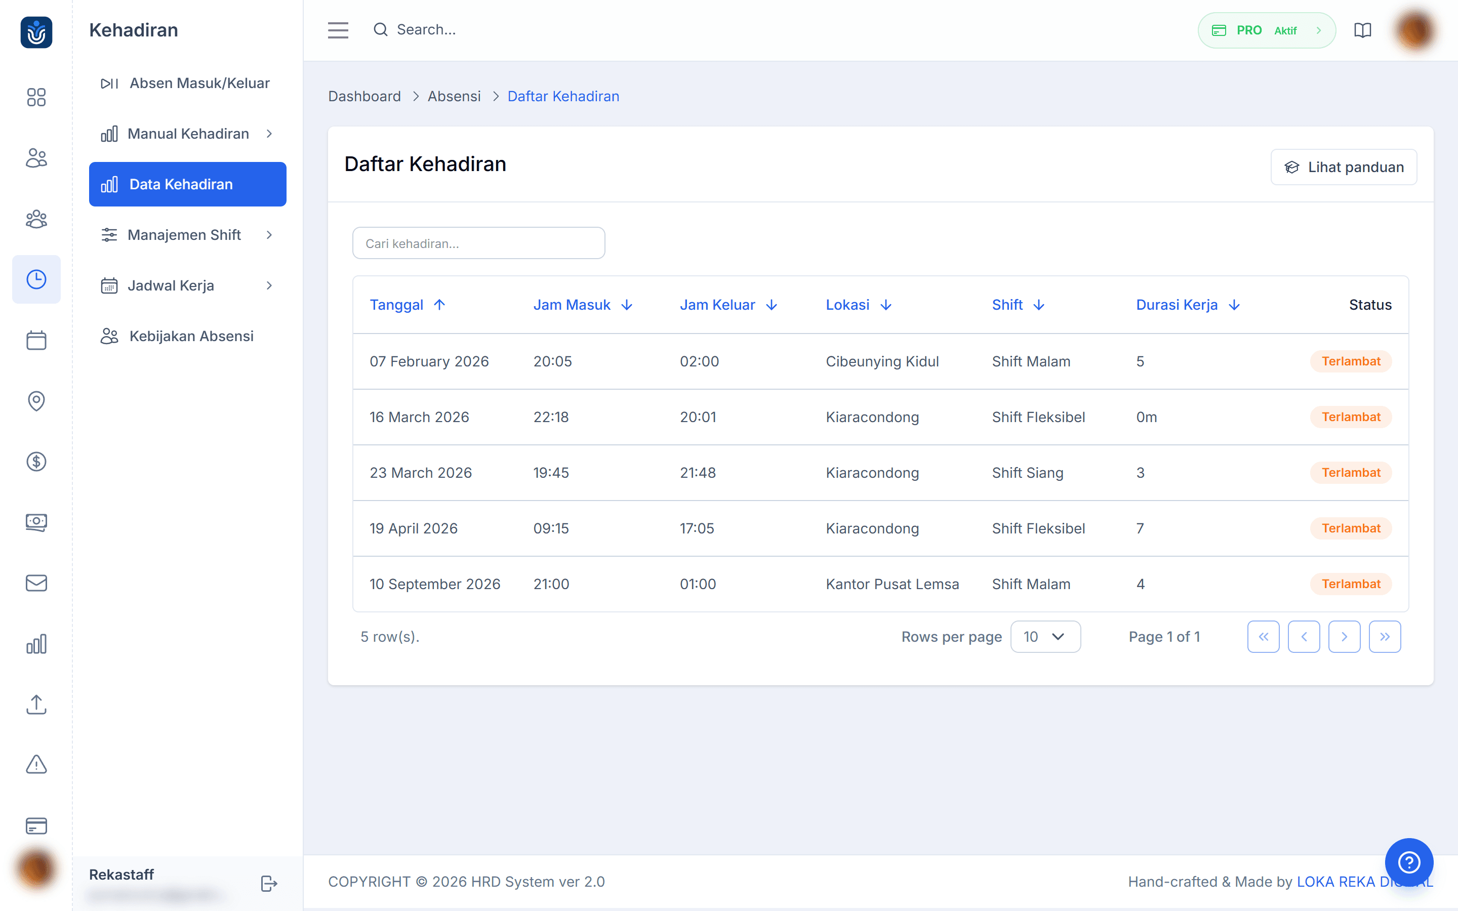Click the 19 April 2026 date cell

(413, 528)
